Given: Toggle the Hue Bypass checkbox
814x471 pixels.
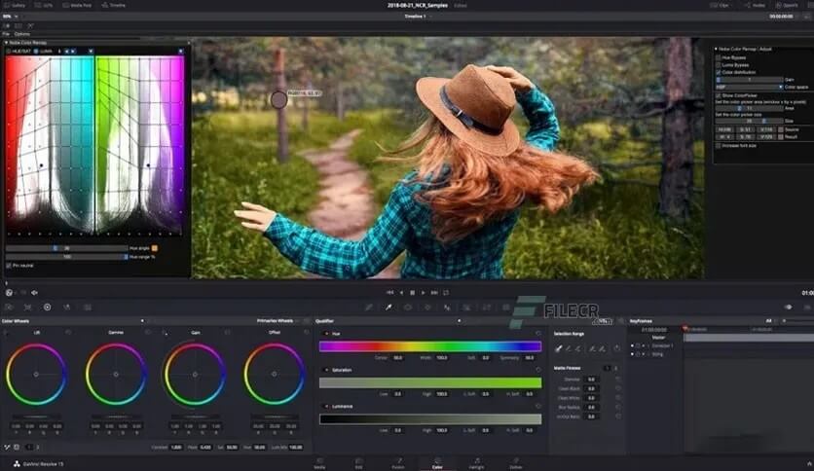Looking at the screenshot, I should tap(719, 57).
